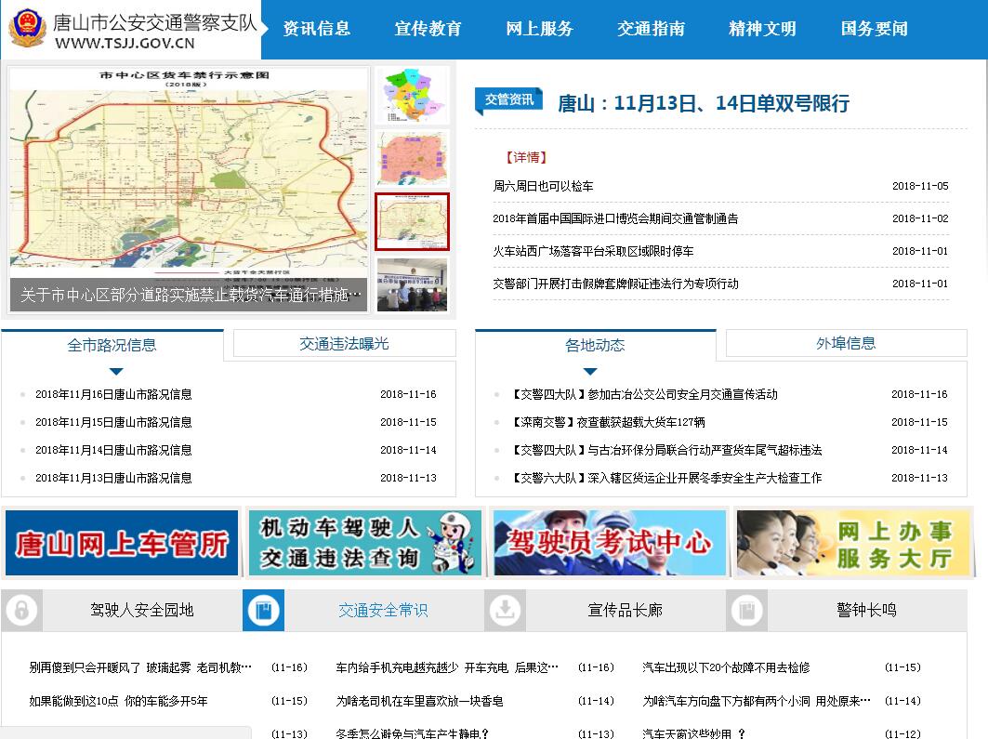Open the 驾驶员考试中心 banner
The image size is (988, 739).
(609, 543)
